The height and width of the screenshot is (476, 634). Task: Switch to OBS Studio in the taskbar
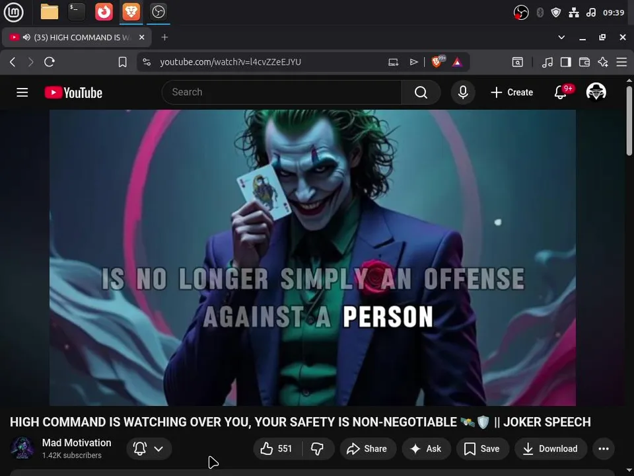coord(158,12)
